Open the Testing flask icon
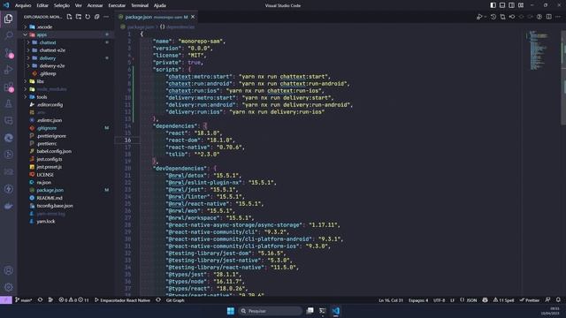Screen dimensions: 566x318 pyautogui.click(x=8, y=104)
